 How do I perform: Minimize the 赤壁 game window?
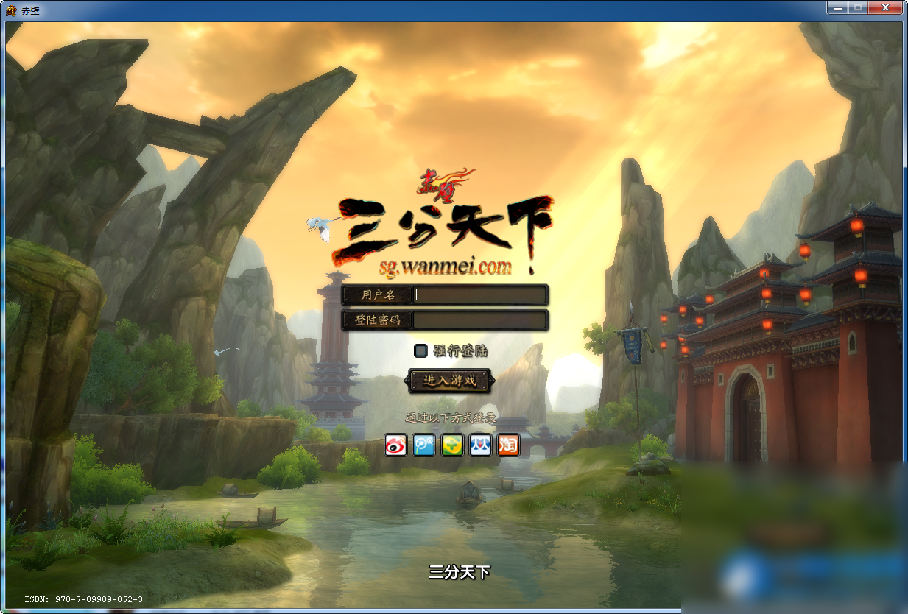[x=837, y=7]
